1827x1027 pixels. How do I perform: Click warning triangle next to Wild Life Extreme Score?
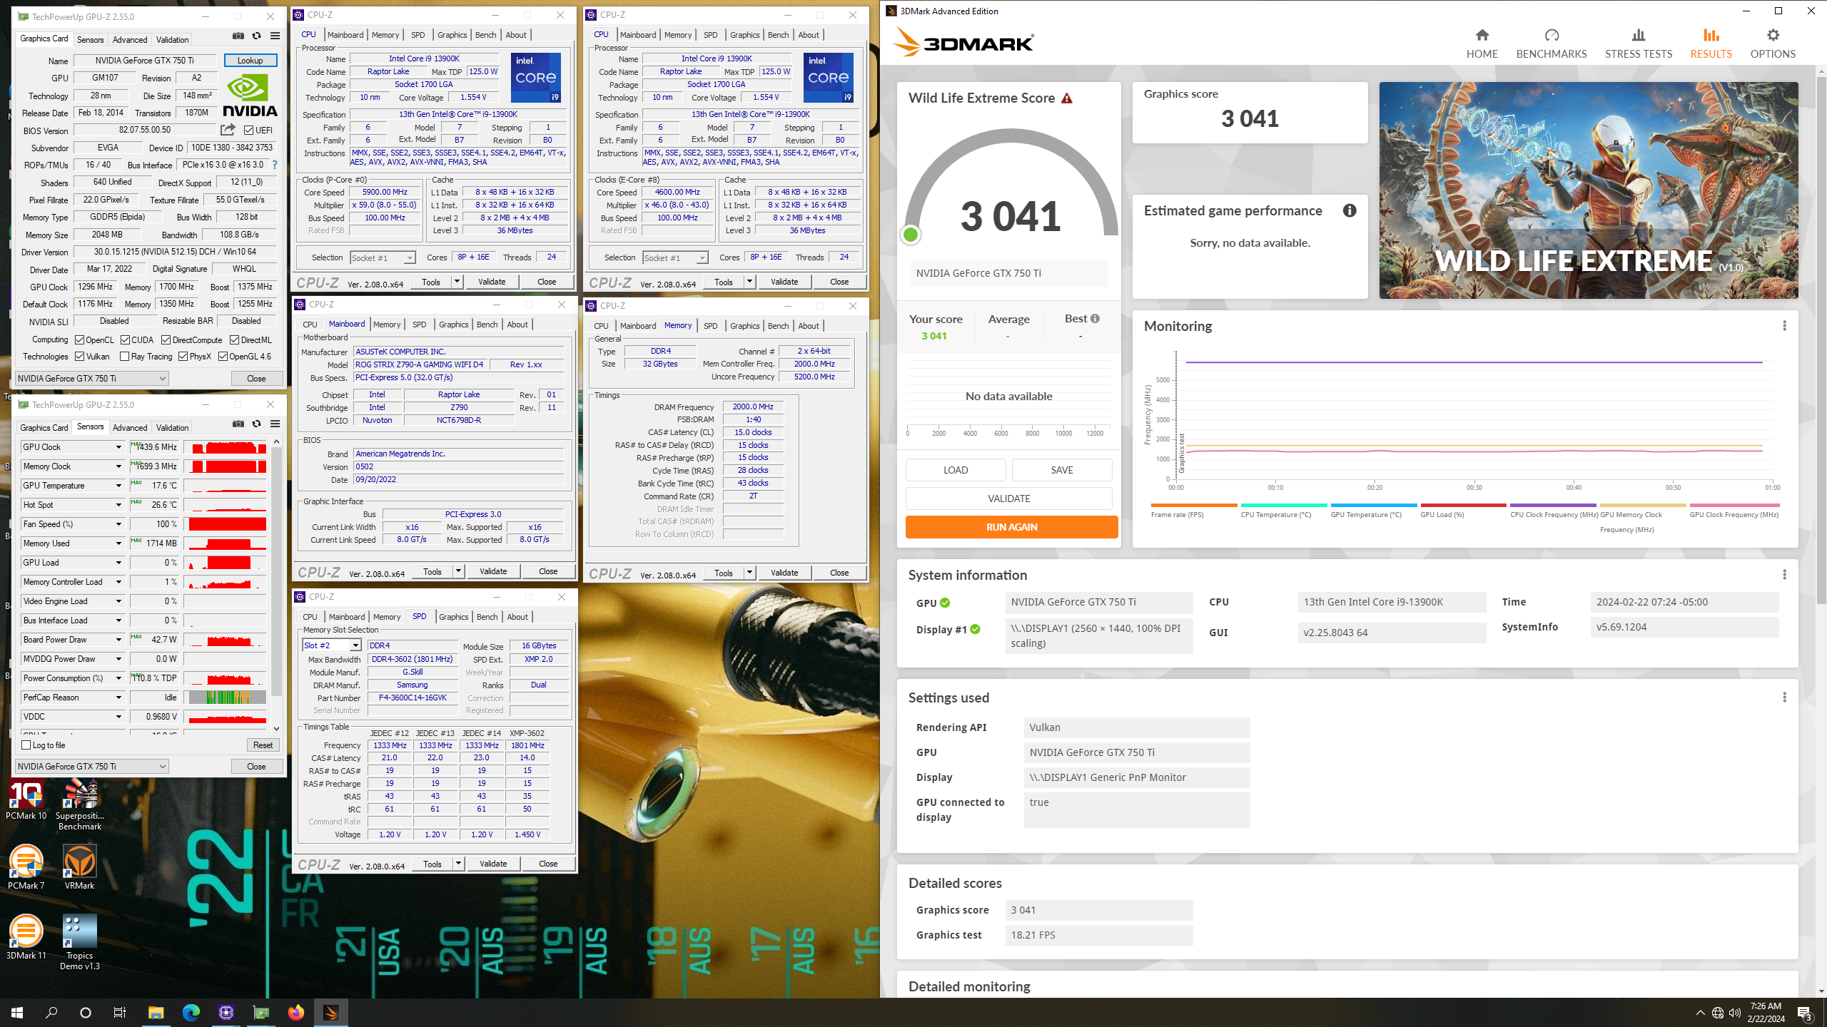tap(1067, 98)
